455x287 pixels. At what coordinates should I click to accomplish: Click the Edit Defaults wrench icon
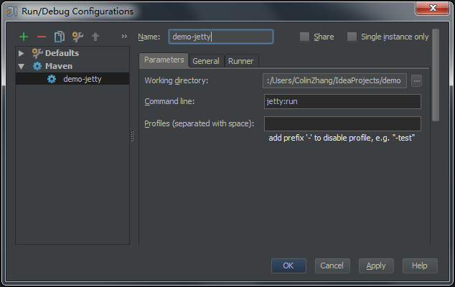coord(78,37)
